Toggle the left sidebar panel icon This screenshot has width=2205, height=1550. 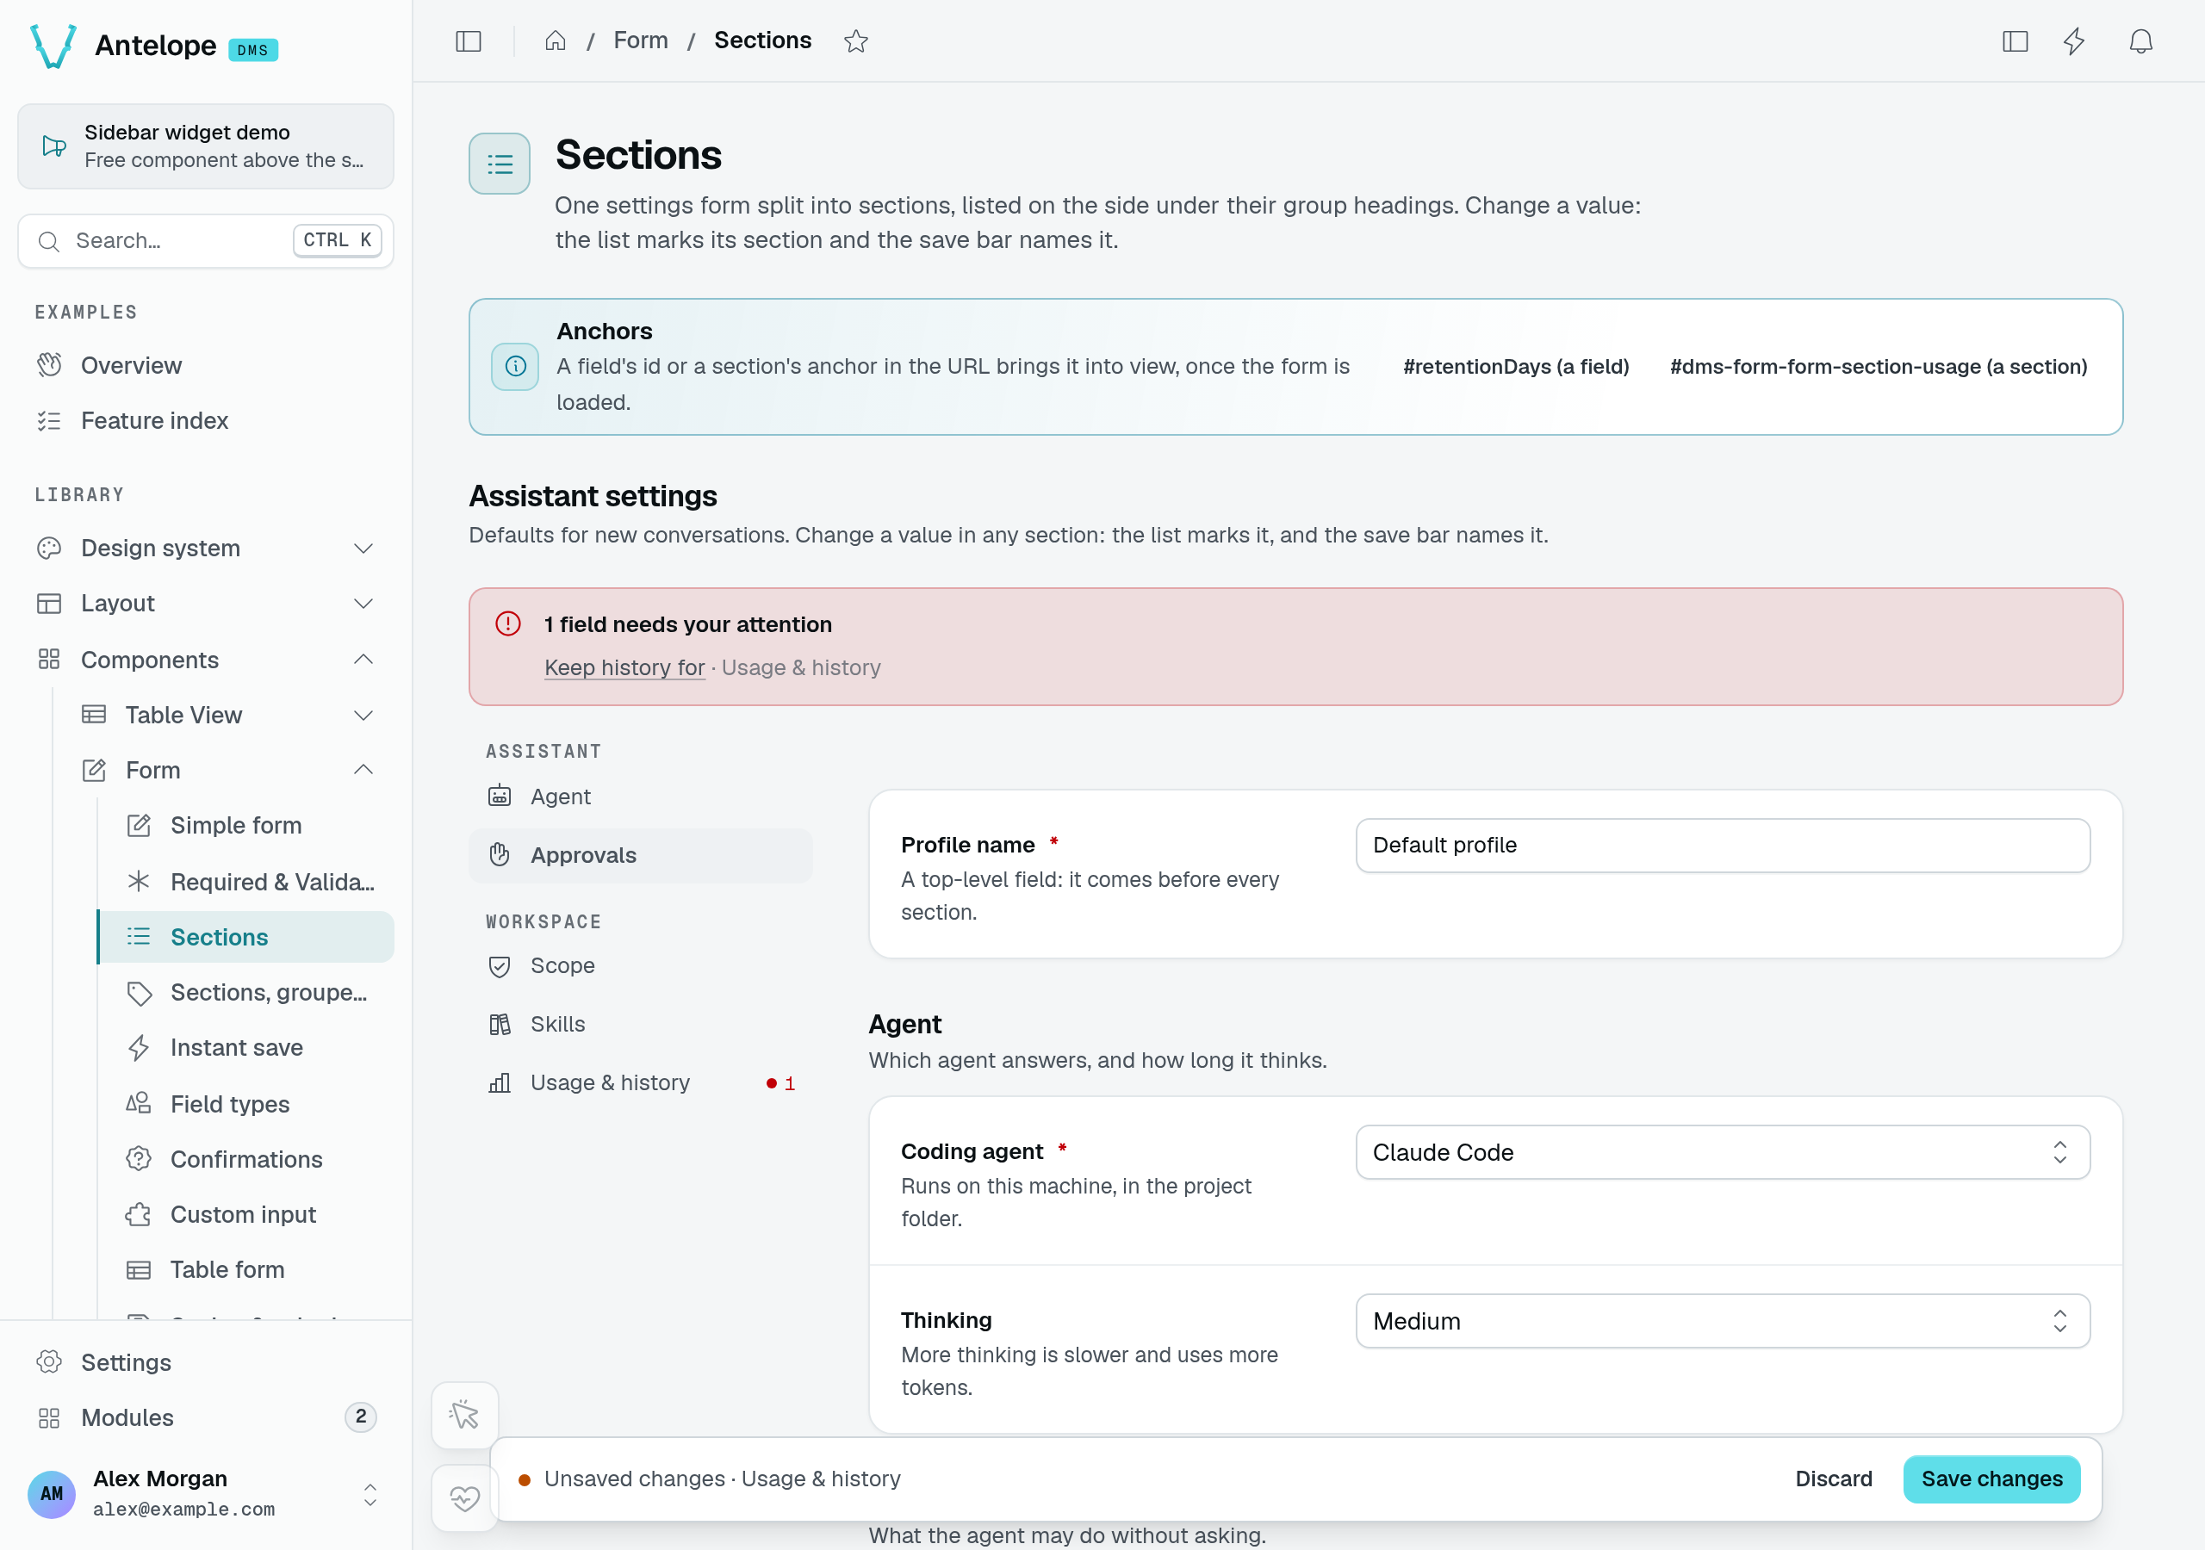(468, 41)
